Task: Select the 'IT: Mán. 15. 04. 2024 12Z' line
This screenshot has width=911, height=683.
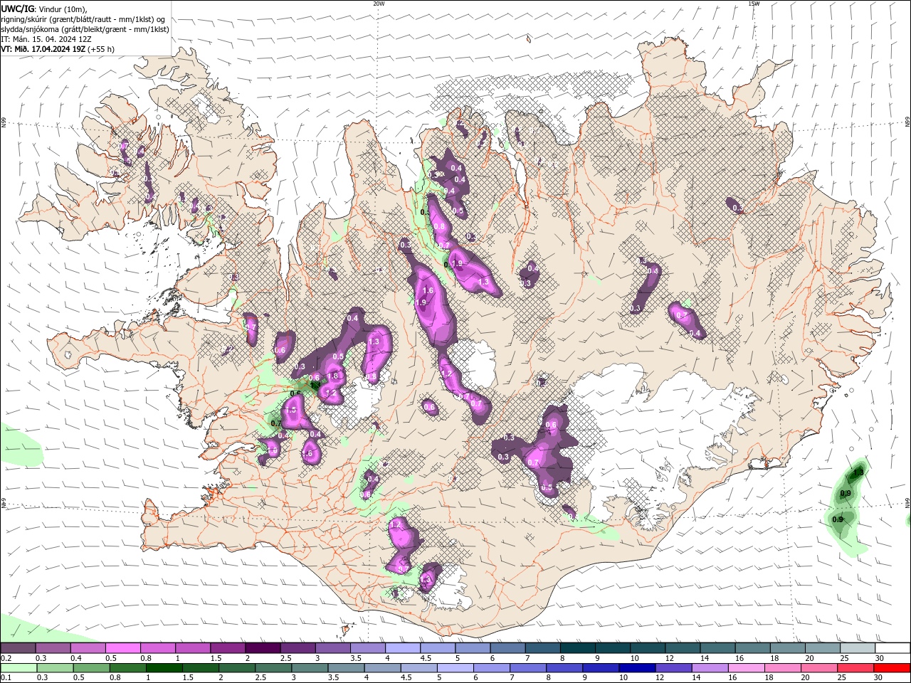Action: tap(46, 38)
